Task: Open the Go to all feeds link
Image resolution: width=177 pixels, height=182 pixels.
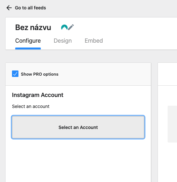Action: 30,8
